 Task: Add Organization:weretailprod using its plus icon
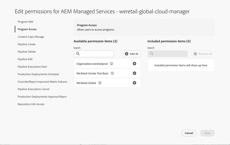click(x=134, y=64)
